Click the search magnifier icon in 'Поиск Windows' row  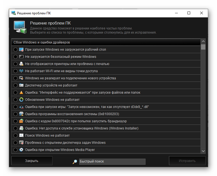[x=21, y=136]
